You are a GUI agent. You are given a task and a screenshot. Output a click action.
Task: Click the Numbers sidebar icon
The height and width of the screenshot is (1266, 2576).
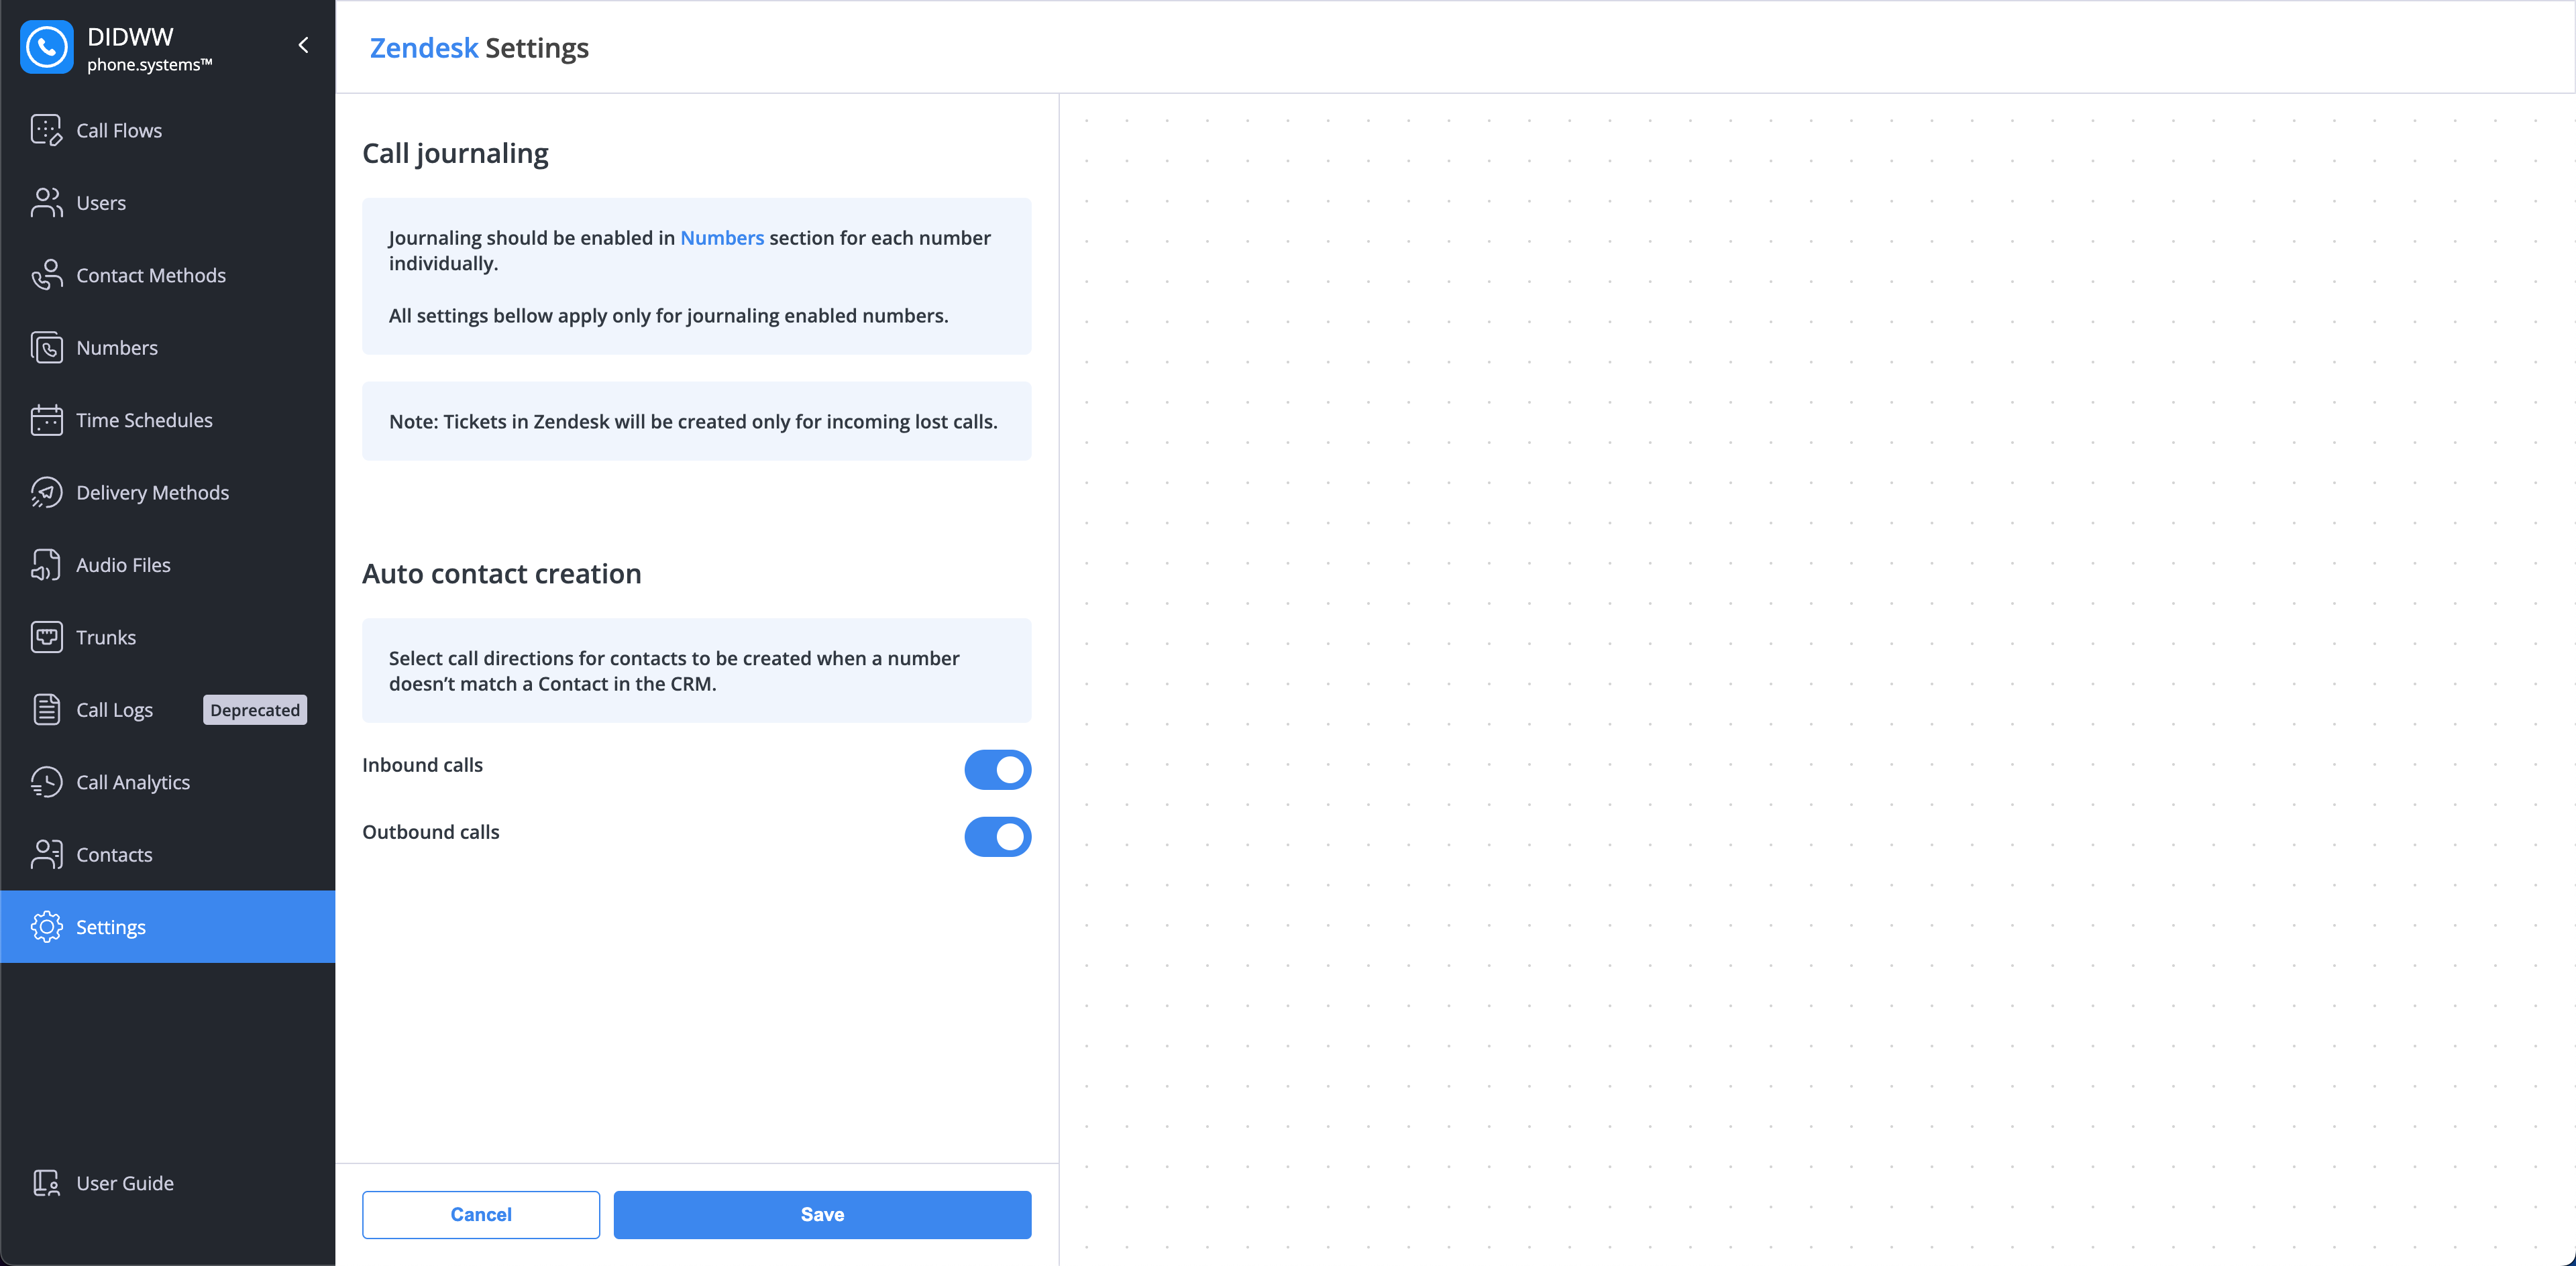tap(46, 348)
